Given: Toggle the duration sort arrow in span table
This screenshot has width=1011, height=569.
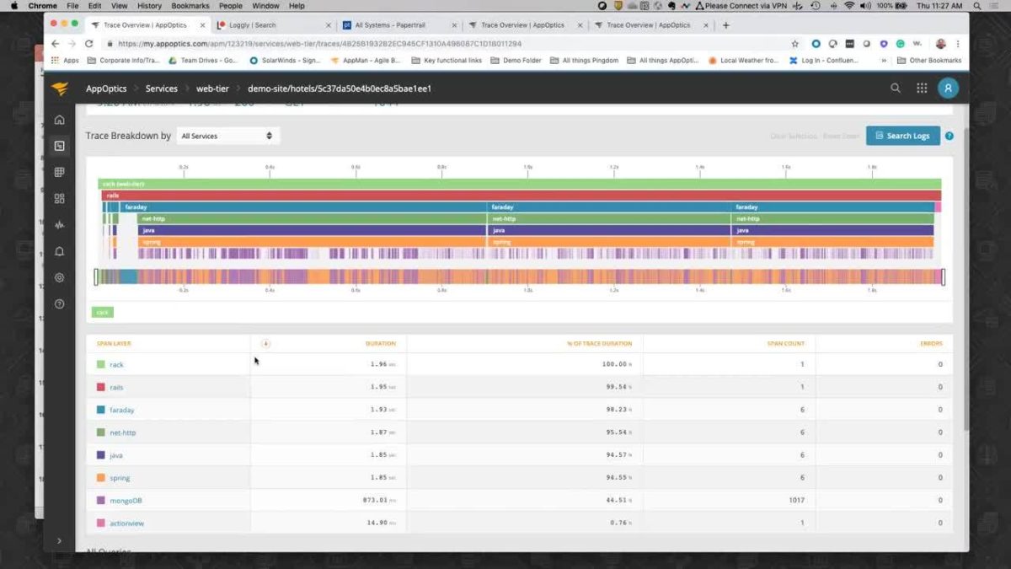Looking at the screenshot, I should pyautogui.click(x=265, y=343).
